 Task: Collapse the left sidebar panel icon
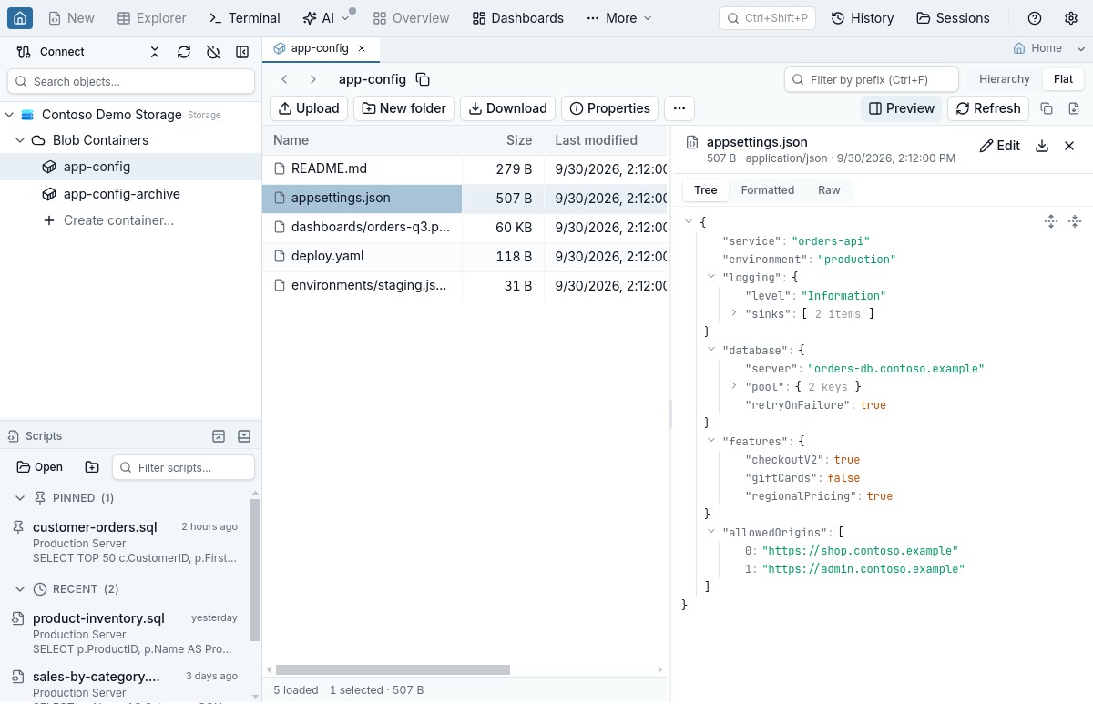[242, 52]
